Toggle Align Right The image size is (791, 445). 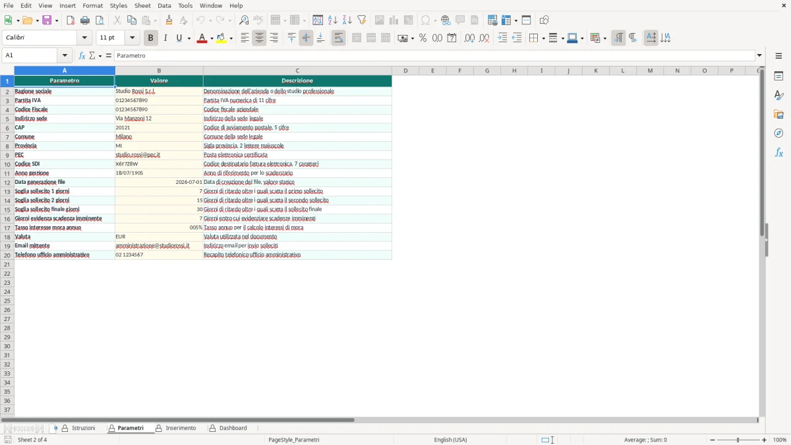click(274, 38)
